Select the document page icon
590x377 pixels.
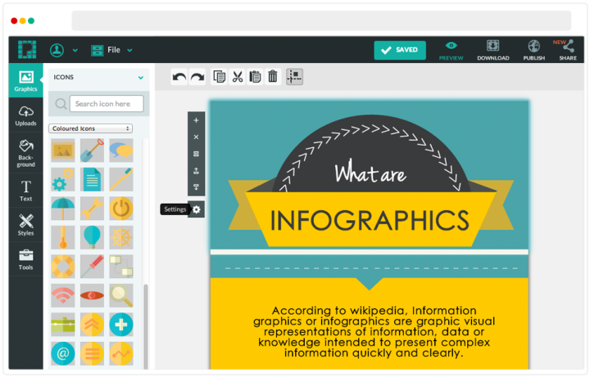click(92, 179)
